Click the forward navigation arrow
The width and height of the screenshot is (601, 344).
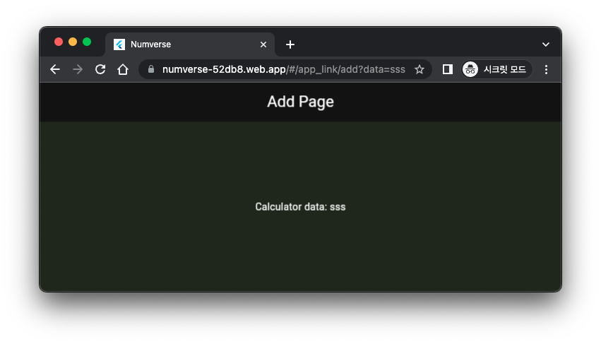tap(78, 69)
